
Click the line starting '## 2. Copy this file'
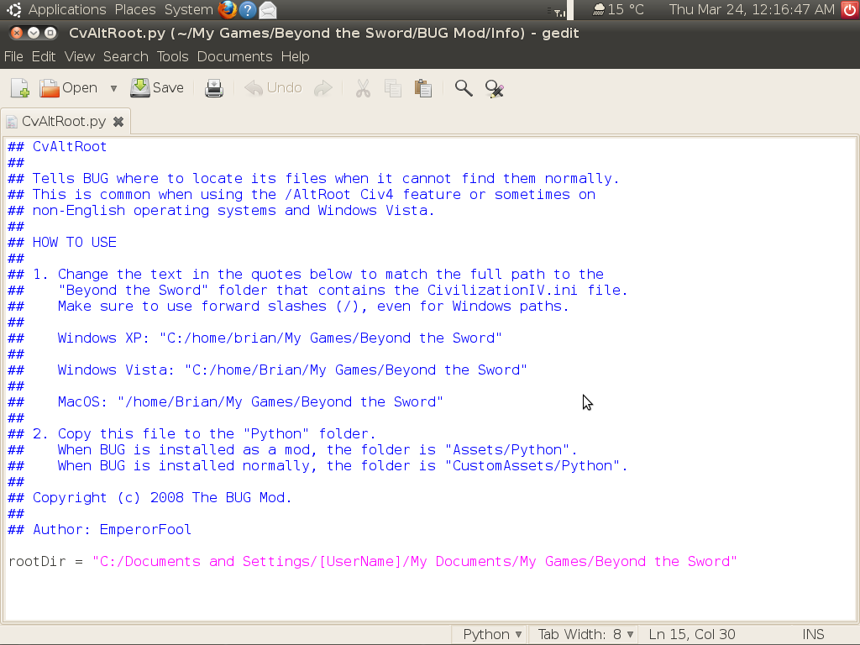[191, 434]
